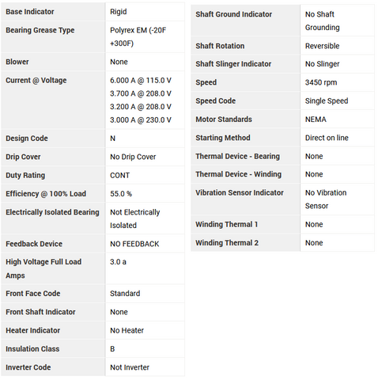The image size is (378, 380).
Task: Click the Shaft Ground Indicator label
Action: 233,14
